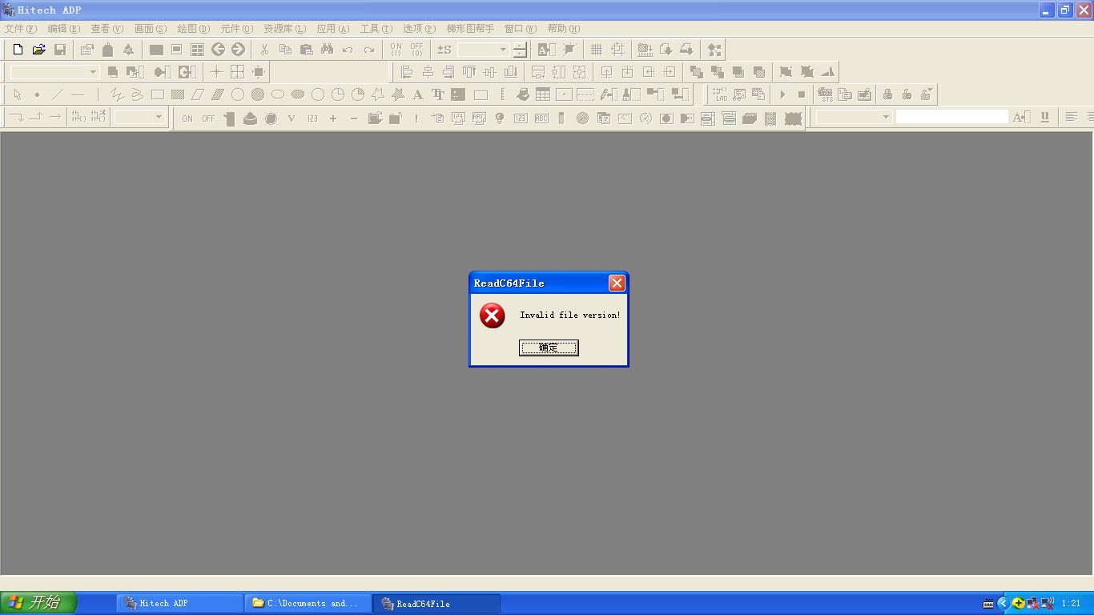Screen dimensions: 1094x615
Task: Select the arrow pointer selection tool
Action: pyautogui.click(x=17, y=94)
